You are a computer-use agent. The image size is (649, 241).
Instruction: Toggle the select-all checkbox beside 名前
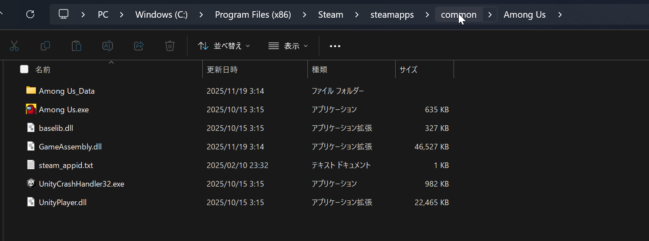point(24,69)
